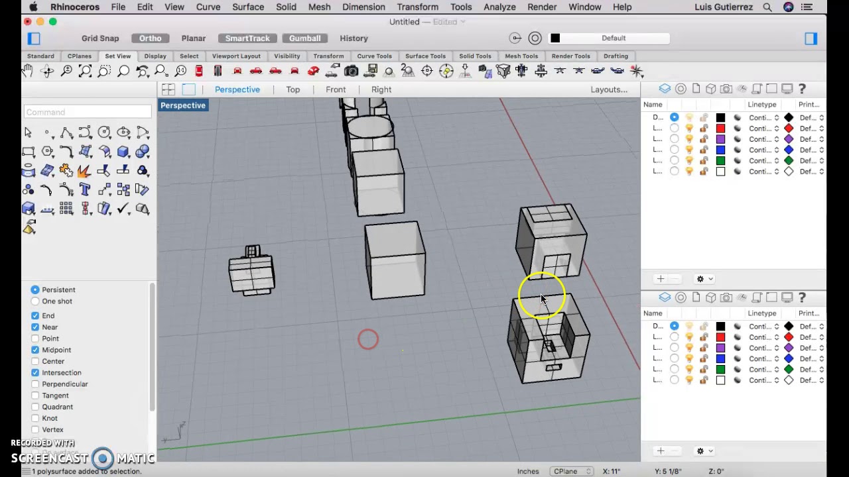Pick the solid Box tool
Screen dimensions: 849x477
pyautogui.click(x=123, y=152)
